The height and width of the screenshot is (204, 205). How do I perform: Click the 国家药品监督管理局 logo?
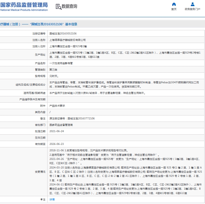tap(24, 5)
